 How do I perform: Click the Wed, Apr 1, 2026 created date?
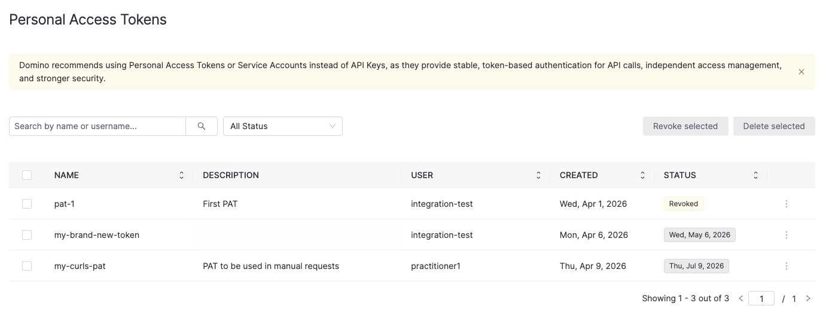click(x=593, y=204)
